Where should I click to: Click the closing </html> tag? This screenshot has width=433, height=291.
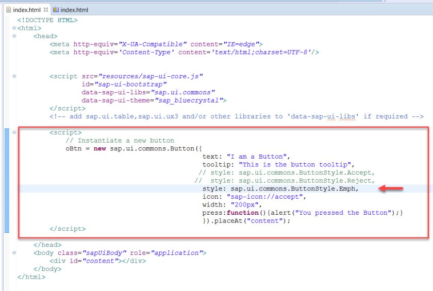coord(31,277)
